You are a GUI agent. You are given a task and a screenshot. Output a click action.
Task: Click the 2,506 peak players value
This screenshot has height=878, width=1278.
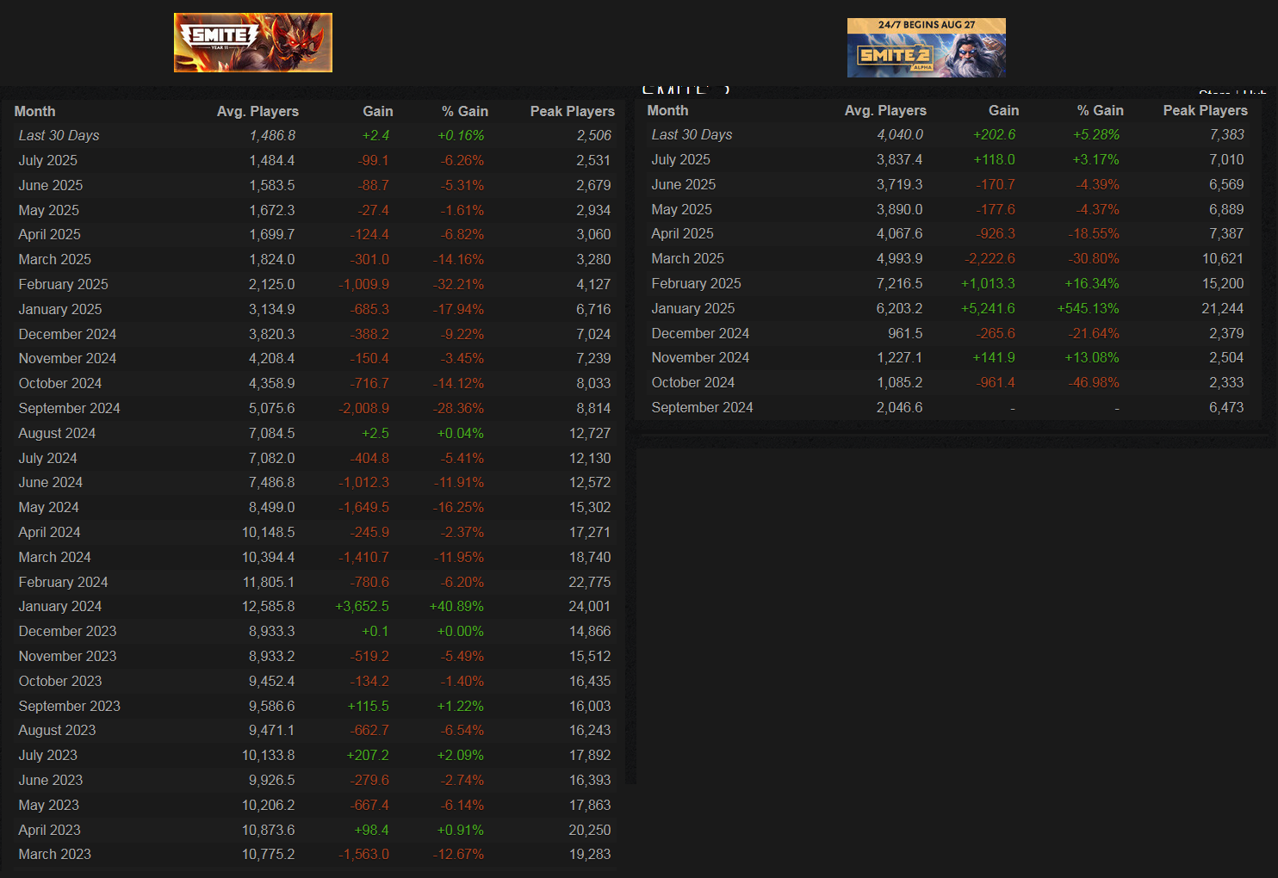coord(594,135)
